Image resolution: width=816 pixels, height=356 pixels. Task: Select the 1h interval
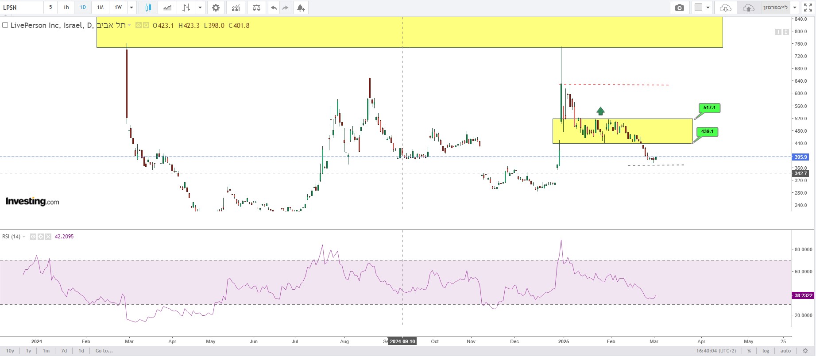coord(66,8)
